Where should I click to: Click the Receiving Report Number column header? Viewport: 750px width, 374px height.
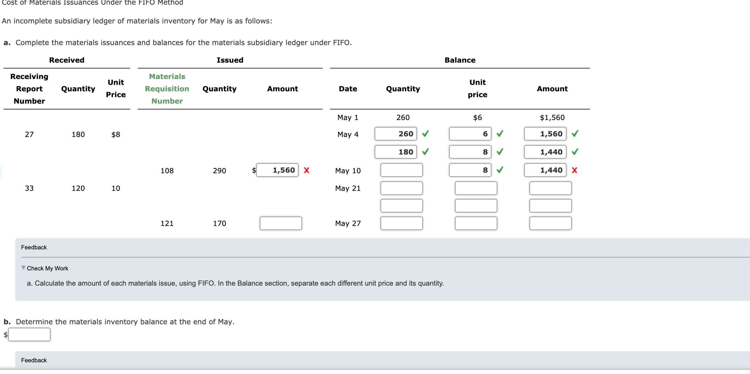pos(29,89)
